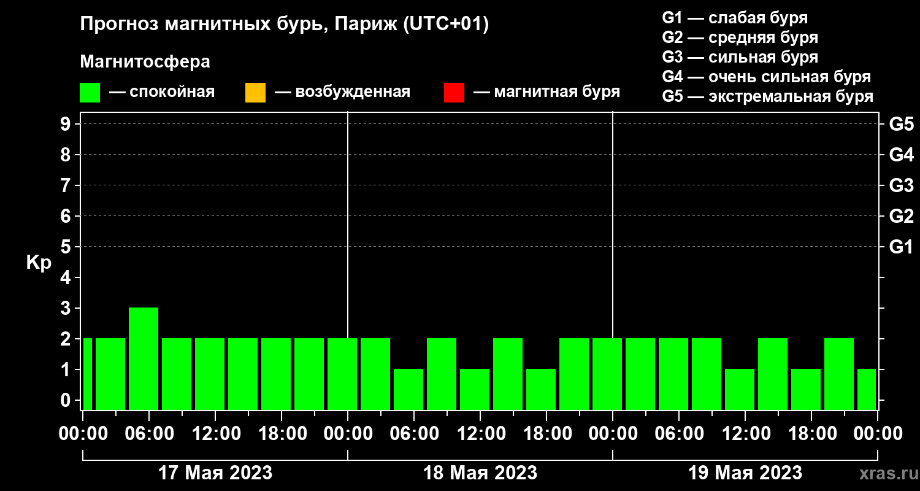This screenshot has height=491, width=920.
Task: Click the green 'спокойная' legend swatch
Action: tap(90, 93)
